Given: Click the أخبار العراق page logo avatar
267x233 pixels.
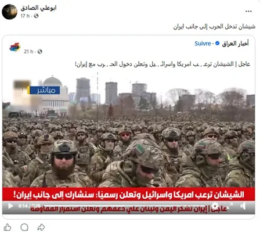Looking at the screenshot, I should click(x=15, y=47).
